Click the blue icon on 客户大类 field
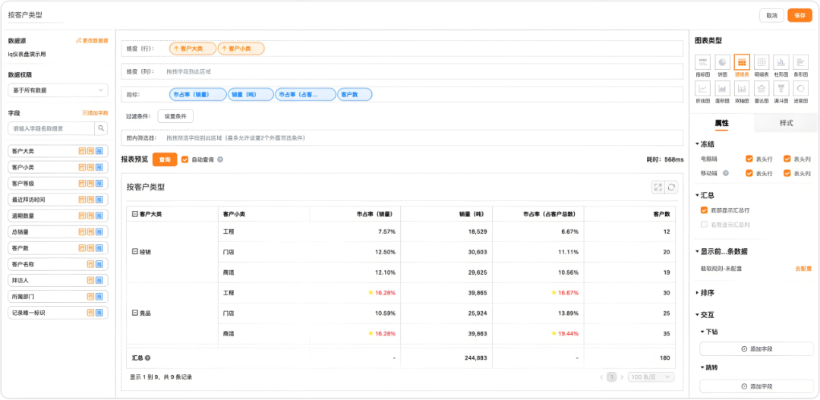This screenshot has height=400, width=820. 99,151
